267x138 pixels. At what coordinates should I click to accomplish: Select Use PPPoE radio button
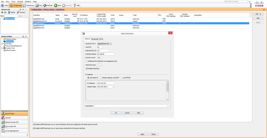(122, 78)
